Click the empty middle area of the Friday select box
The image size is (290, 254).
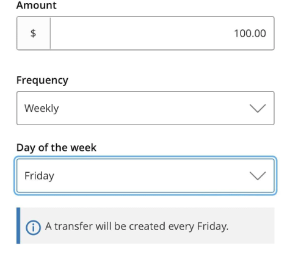[x=153, y=176]
